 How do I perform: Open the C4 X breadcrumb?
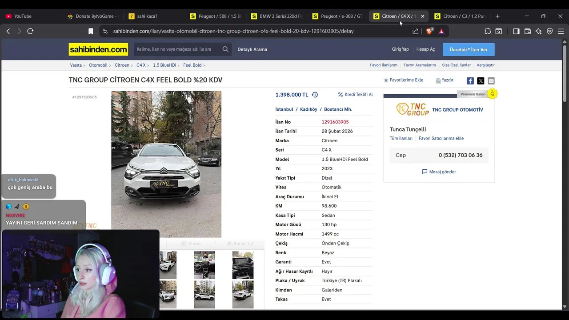(x=141, y=65)
